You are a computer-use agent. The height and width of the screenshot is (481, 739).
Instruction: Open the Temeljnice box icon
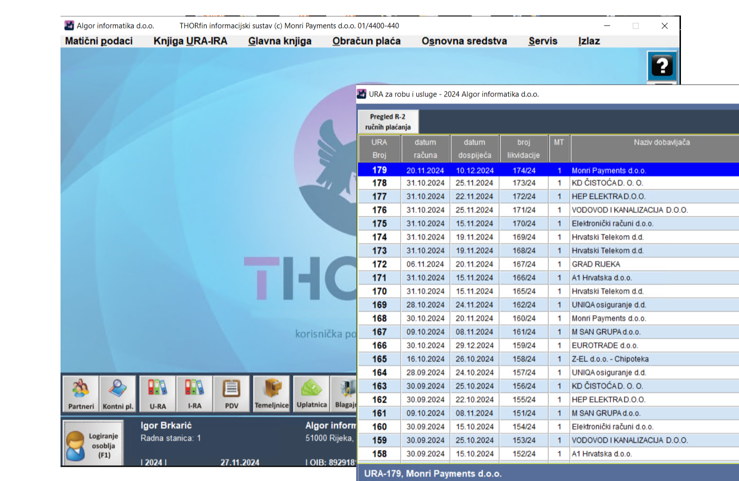point(272,393)
